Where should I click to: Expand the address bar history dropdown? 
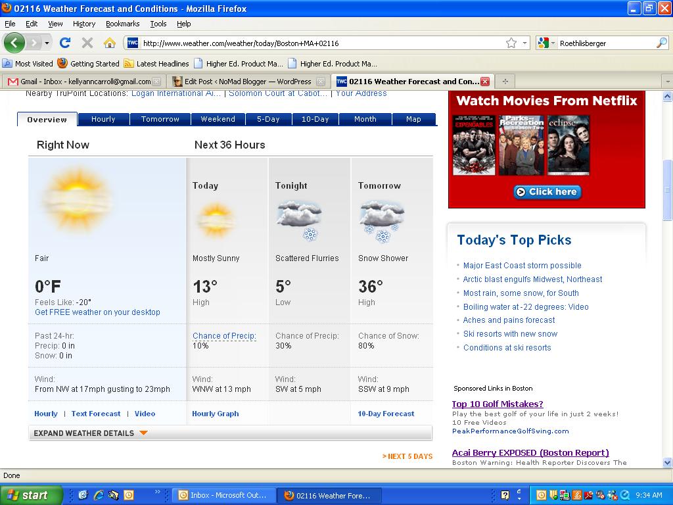click(x=524, y=43)
